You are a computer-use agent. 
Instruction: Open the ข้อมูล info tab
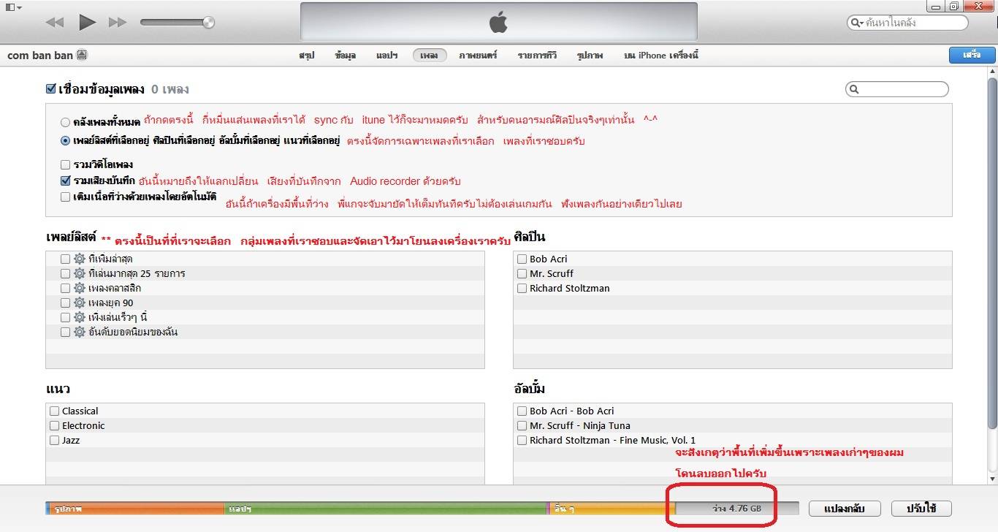346,55
